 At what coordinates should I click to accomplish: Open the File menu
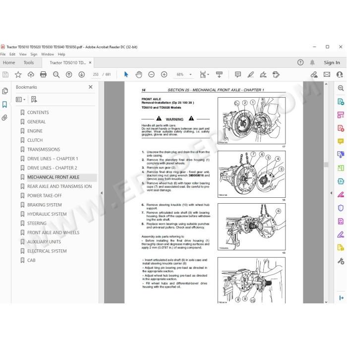click(3, 54)
